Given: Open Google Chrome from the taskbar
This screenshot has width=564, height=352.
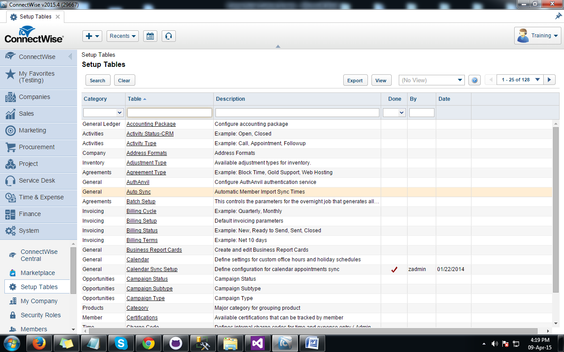Looking at the screenshot, I should tap(148, 343).
